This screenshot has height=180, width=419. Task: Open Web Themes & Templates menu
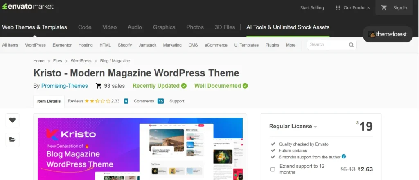pos(34,27)
